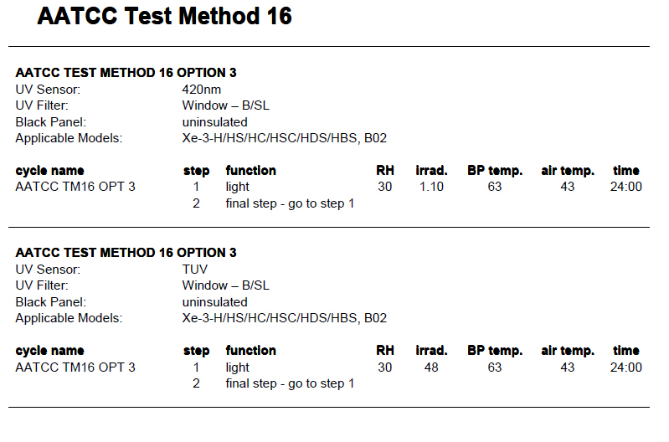Click the irradiance value 48
The height and width of the screenshot is (442, 669).
click(431, 367)
